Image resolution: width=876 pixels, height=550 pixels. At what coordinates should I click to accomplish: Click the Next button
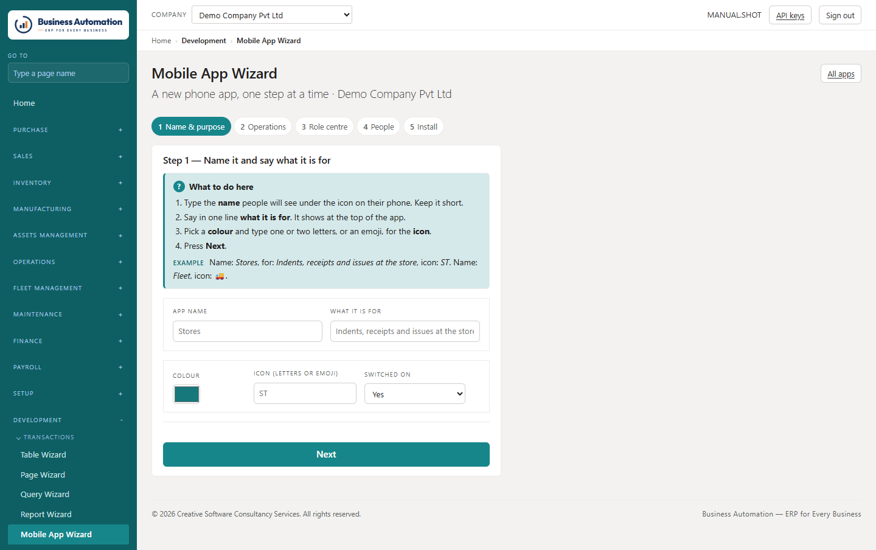point(326,454)
